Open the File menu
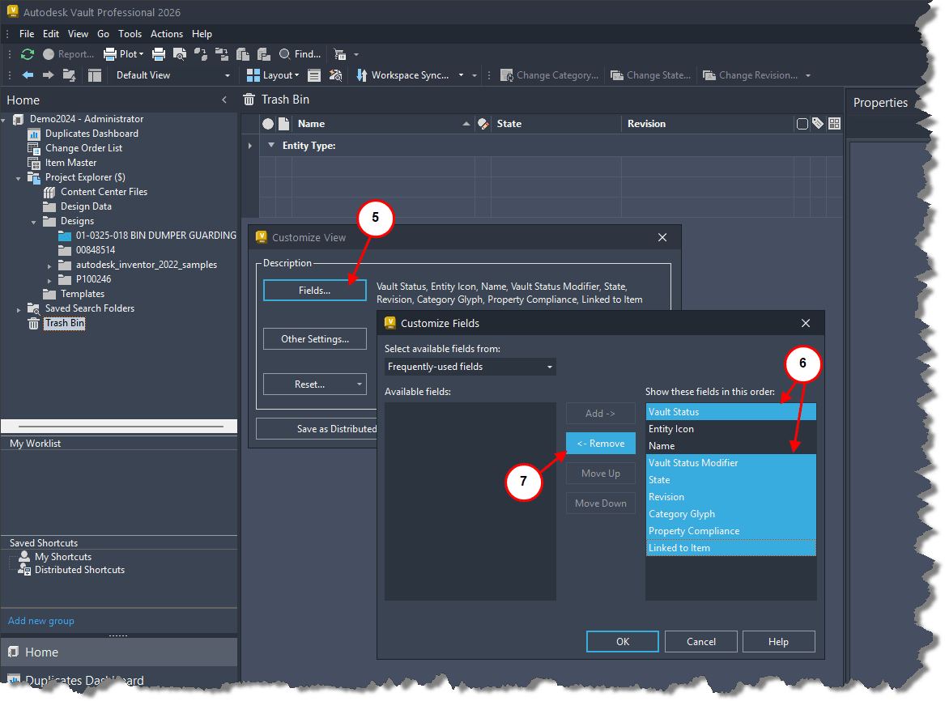945x701 pixels. [27, 34]
